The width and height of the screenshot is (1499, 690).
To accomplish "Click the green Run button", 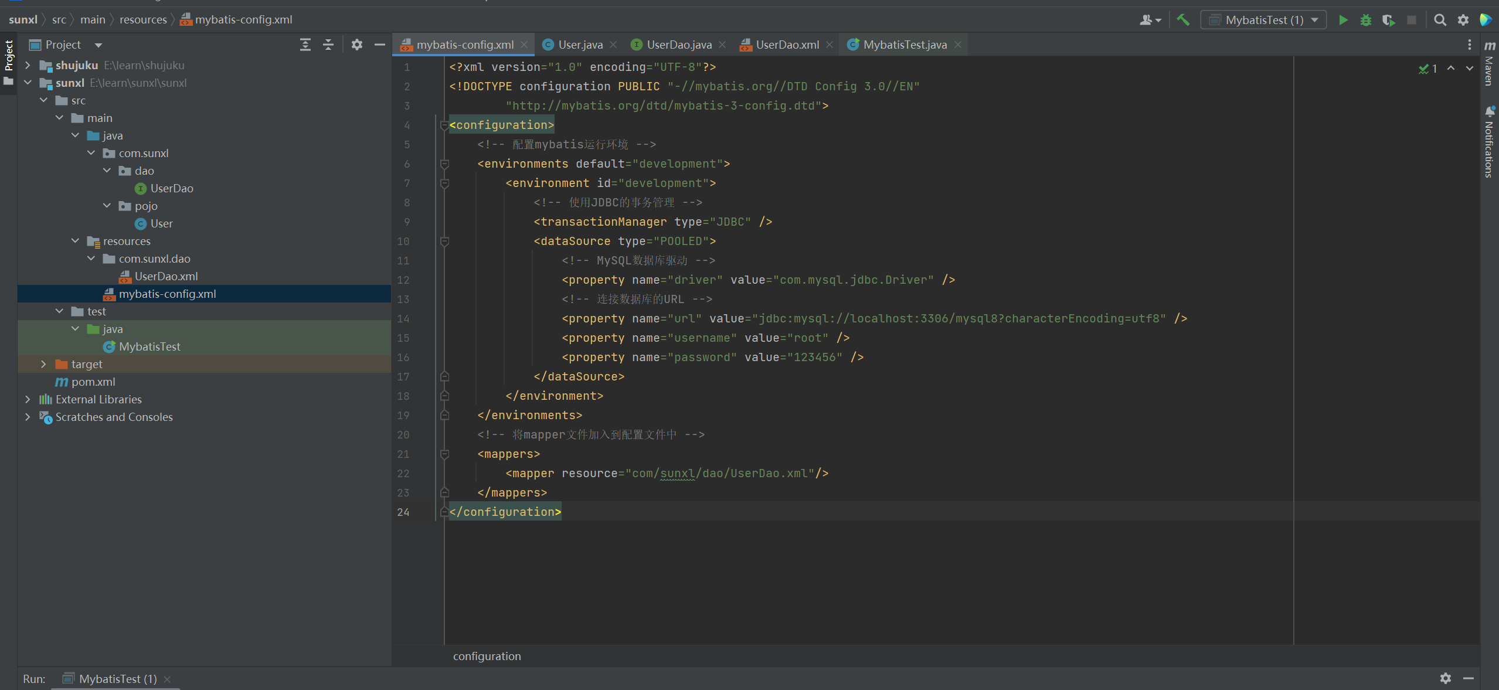I will coord(1342,20).
